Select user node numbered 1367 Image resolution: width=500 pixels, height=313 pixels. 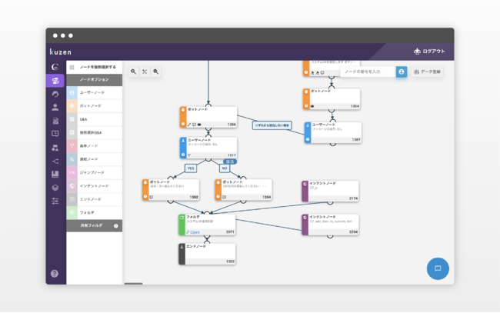click(x=333, y=132)
